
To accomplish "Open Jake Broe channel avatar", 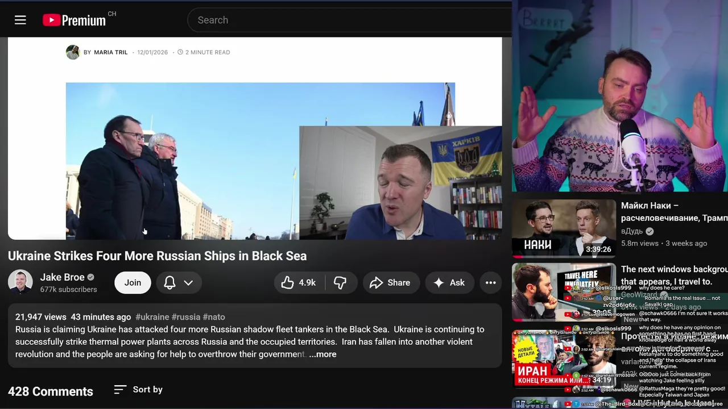I will point(20,282).
